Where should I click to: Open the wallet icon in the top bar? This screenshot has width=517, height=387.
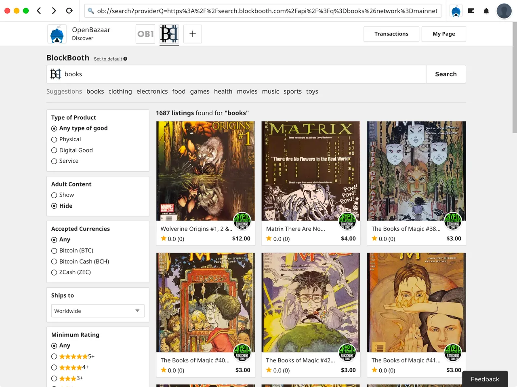pyautogui.click(x=471, y=11)
